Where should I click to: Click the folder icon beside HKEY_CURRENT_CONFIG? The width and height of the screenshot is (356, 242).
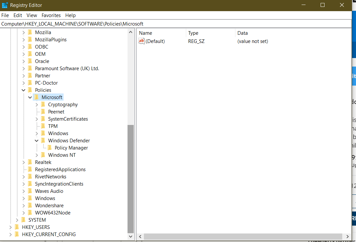point(17,234)
